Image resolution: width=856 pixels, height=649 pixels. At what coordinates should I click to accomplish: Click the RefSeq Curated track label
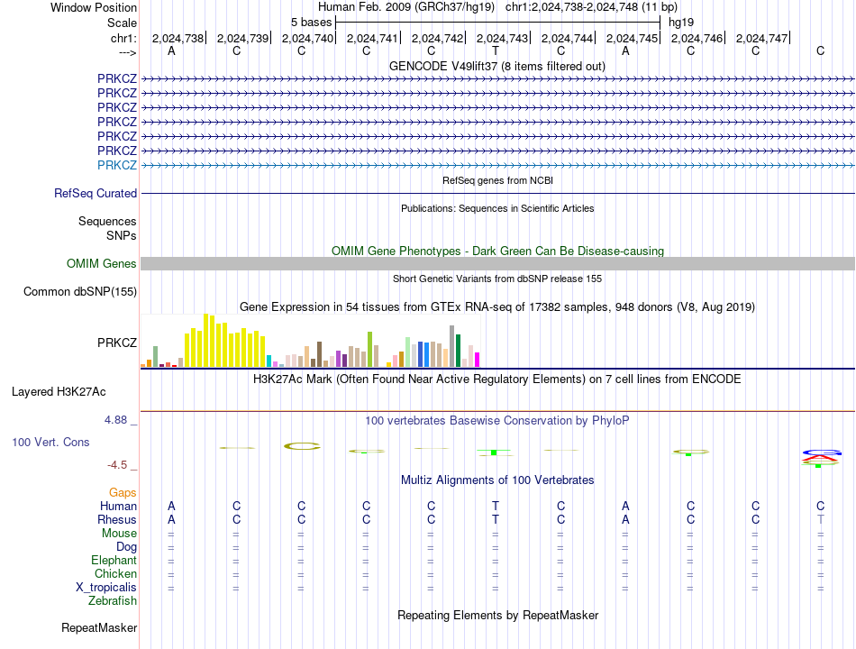96,194
